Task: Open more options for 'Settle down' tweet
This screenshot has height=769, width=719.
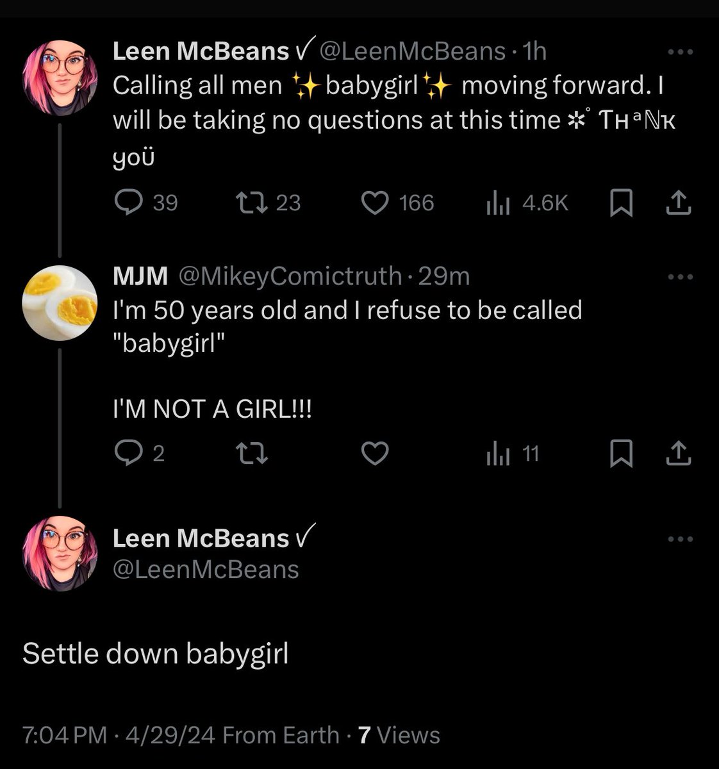Action: pos(680,539)
